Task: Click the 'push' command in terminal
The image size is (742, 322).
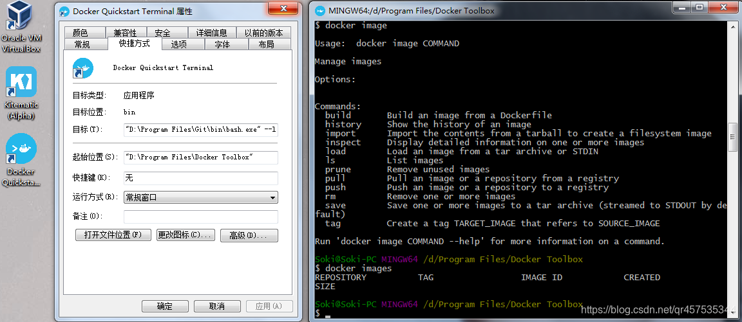Action: pyautogui.click(x=335, y=188)
